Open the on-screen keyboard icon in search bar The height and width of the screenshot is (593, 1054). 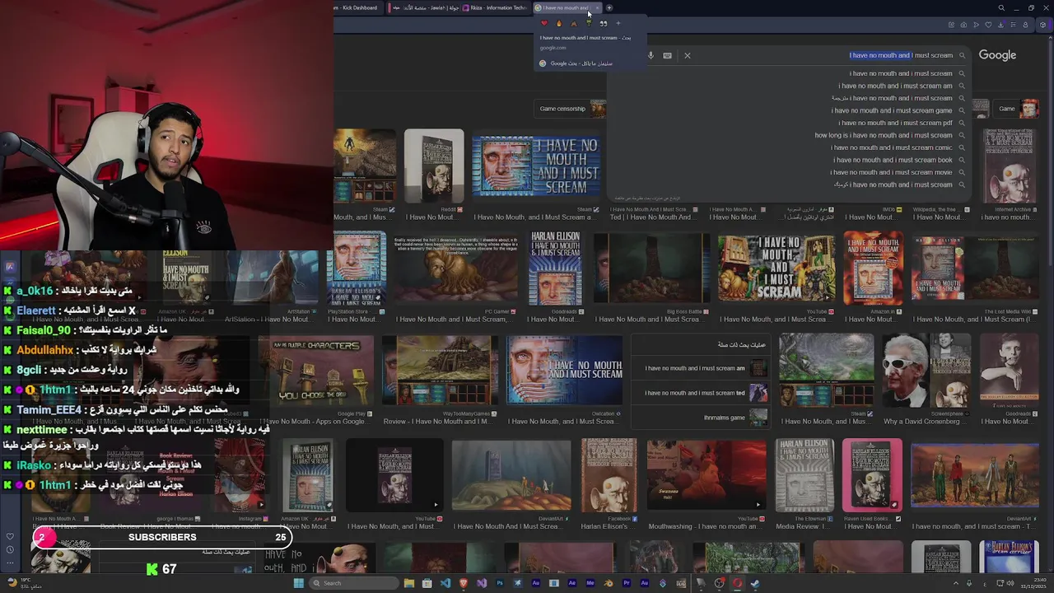point(667,56)
